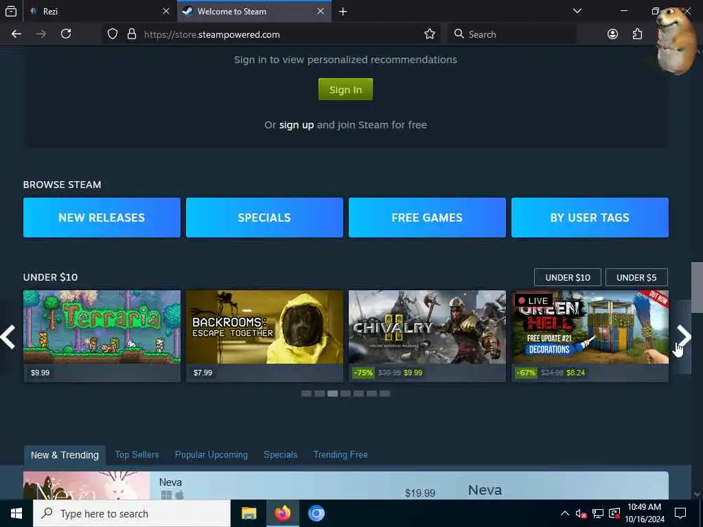Click the green Sign In button
The height and width of the screenshot is (527, 703).
345,90
